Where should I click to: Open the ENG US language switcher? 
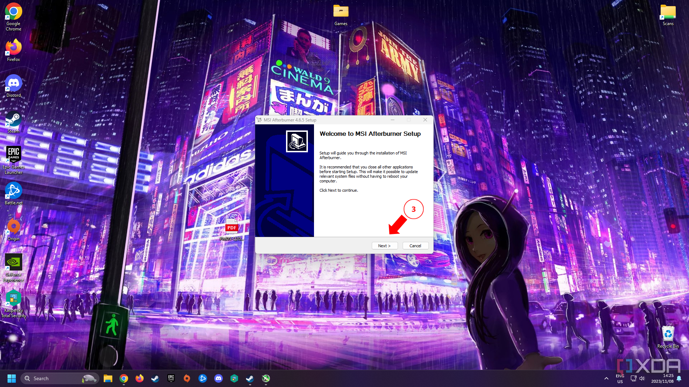click(620, 378)
